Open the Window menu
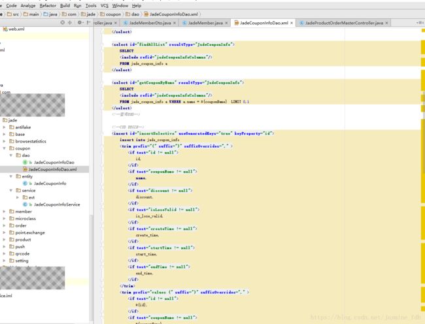The width and height of the screenshot is (425, 324). tap(120, 5)
